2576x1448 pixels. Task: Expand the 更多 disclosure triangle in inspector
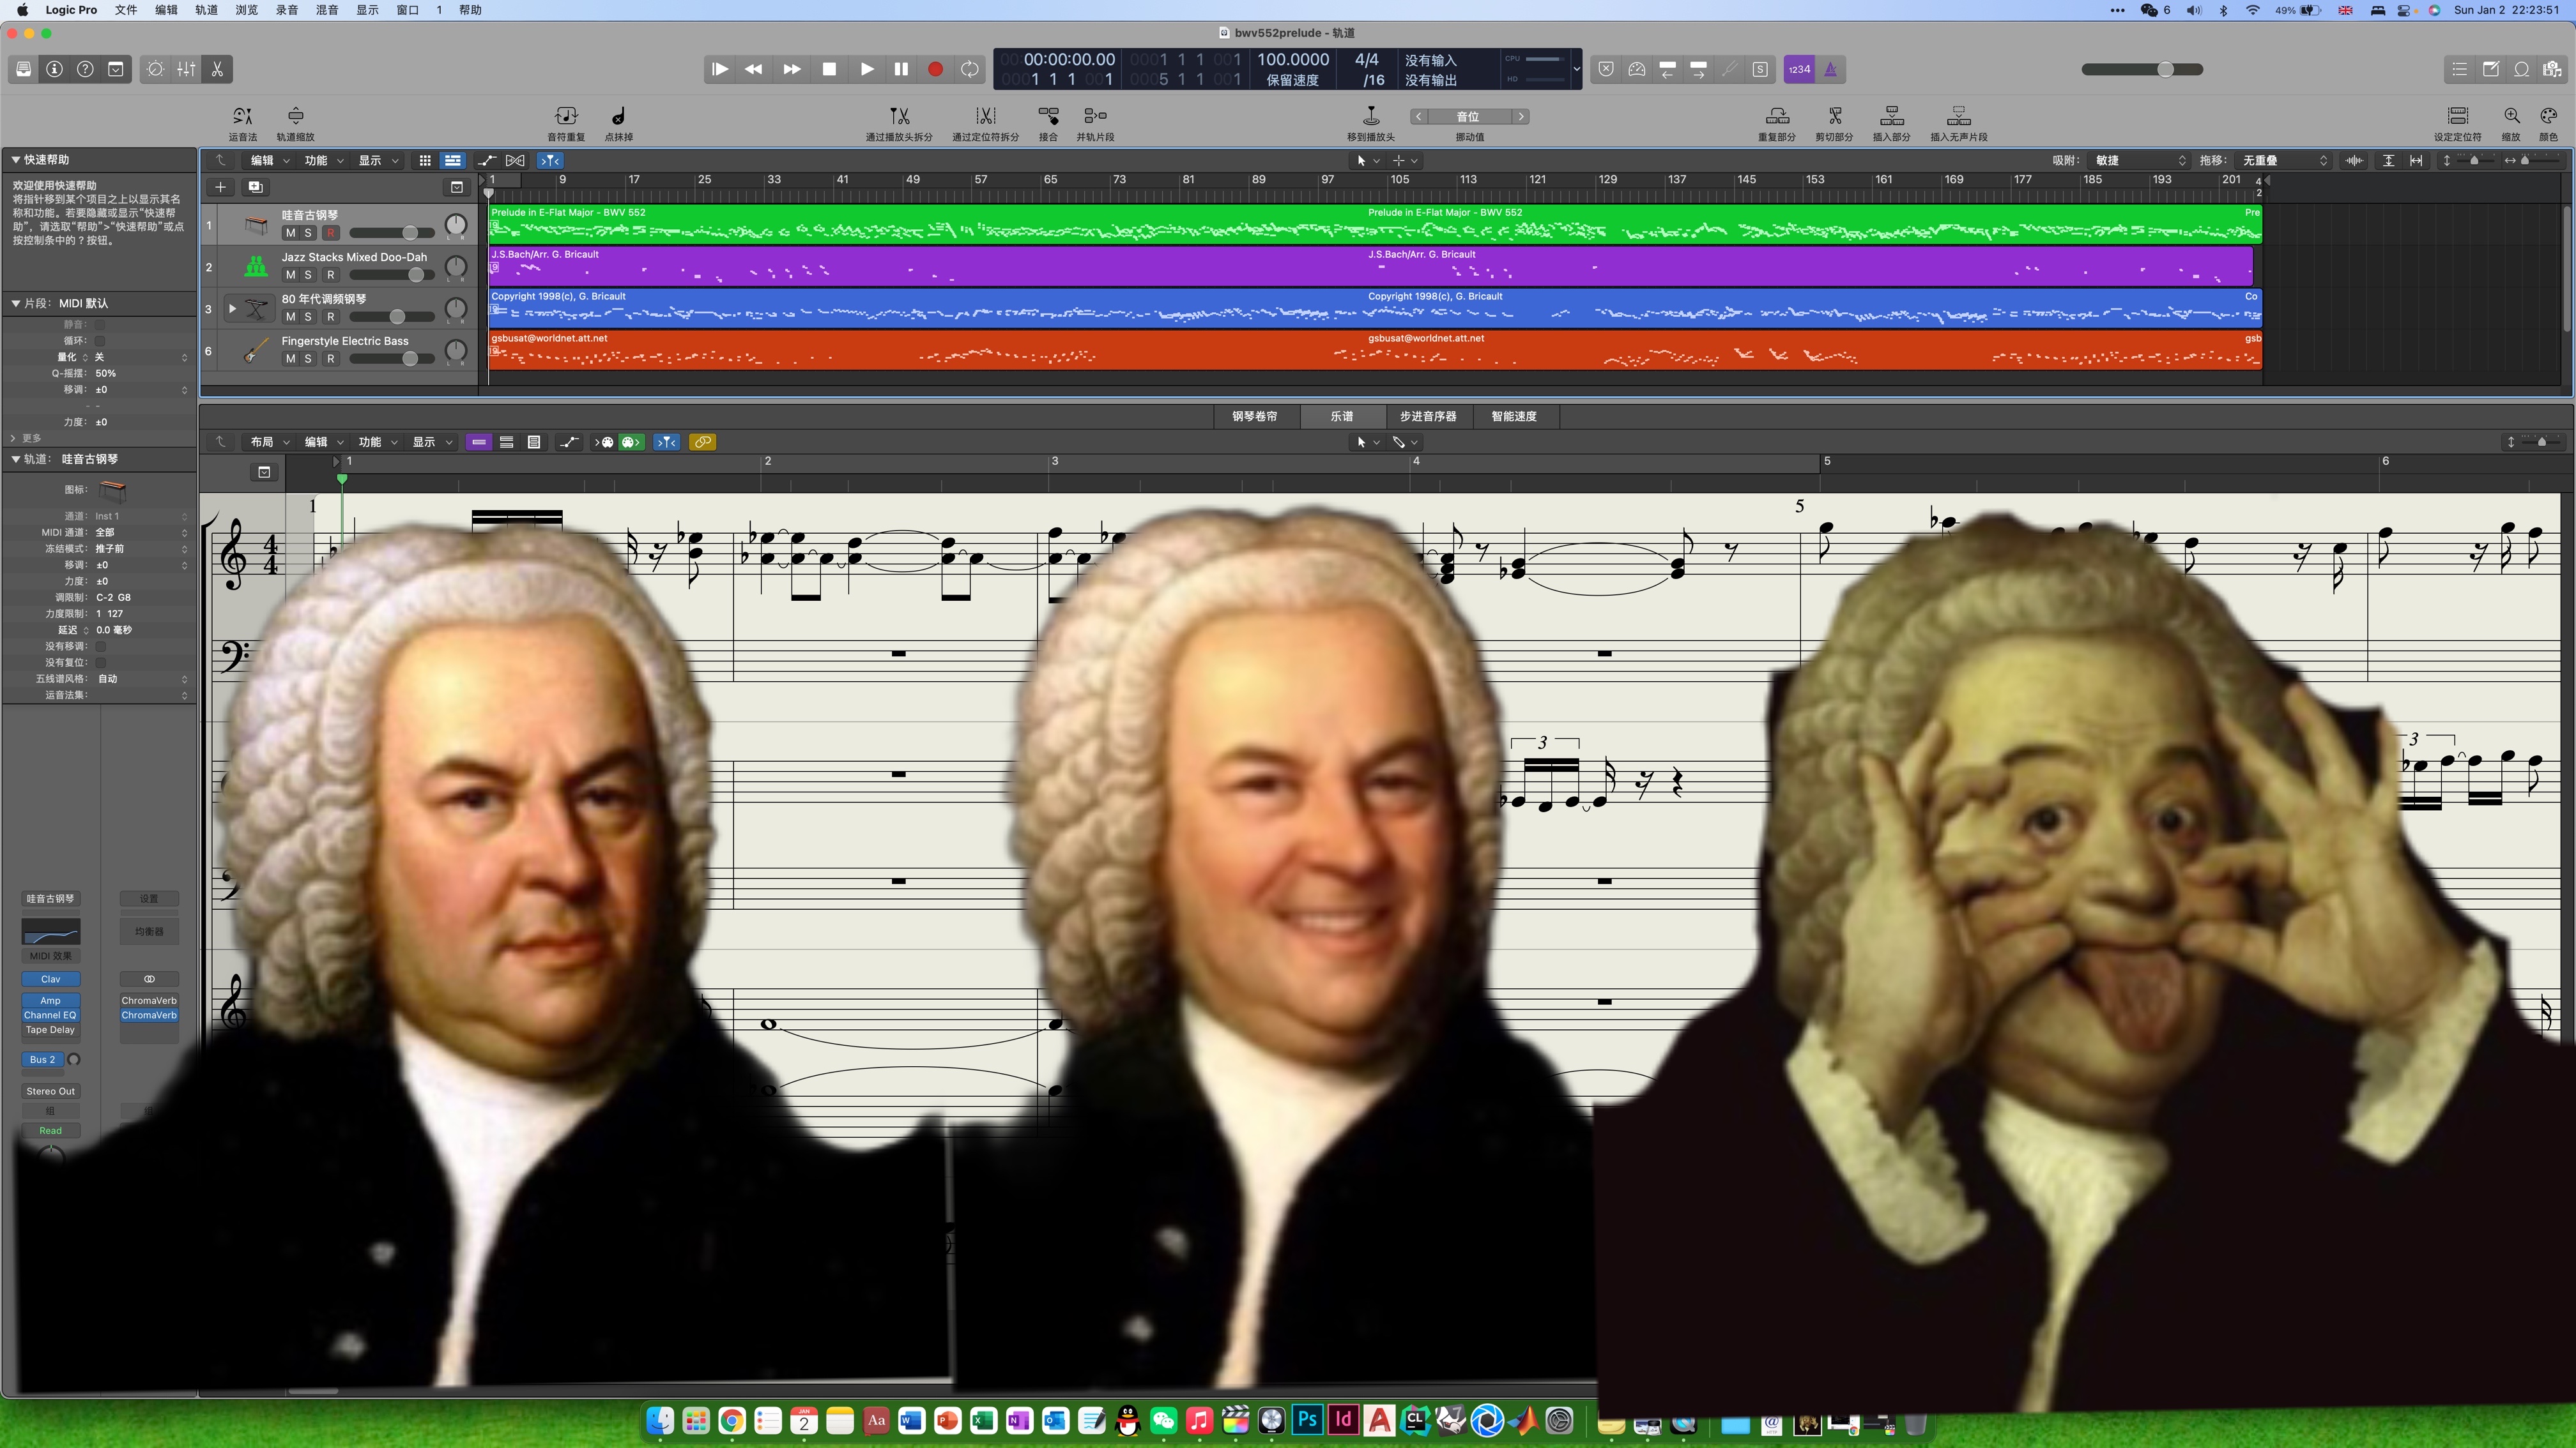[13, 438]
